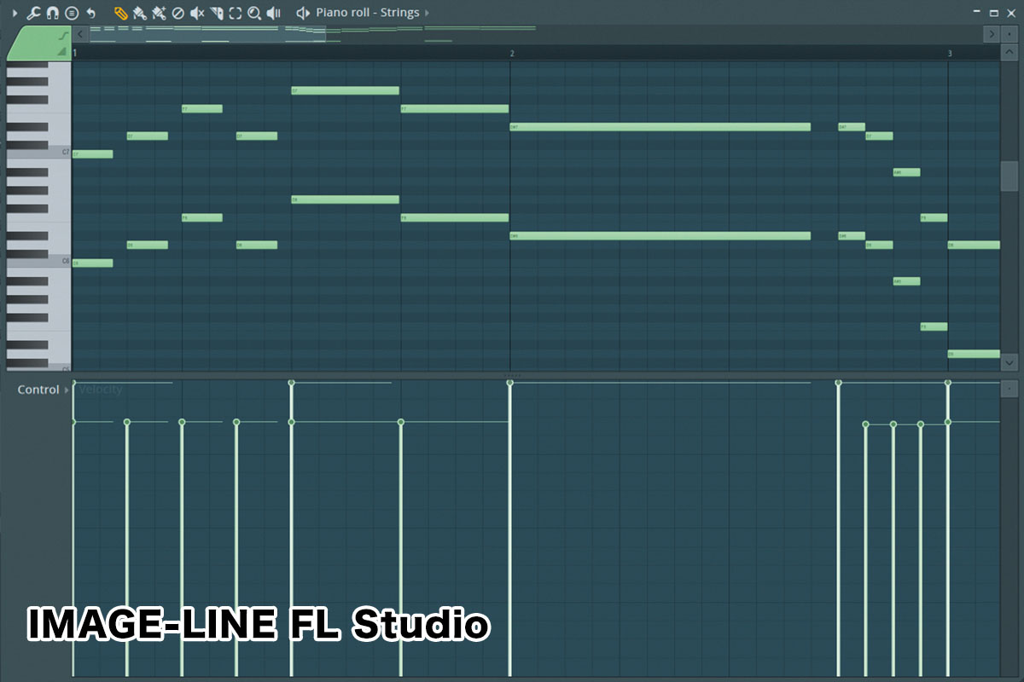
Task: Select the A#6 note near bar 3
Action: 906,172
